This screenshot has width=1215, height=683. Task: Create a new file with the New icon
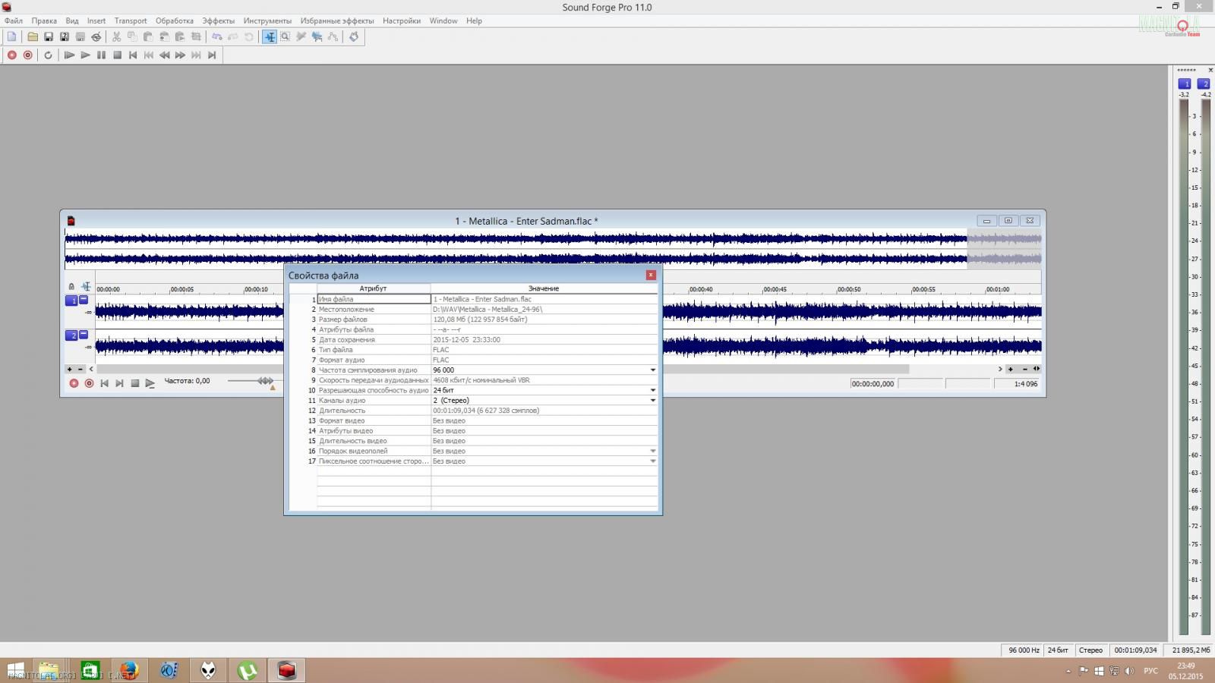coord(11,36)
